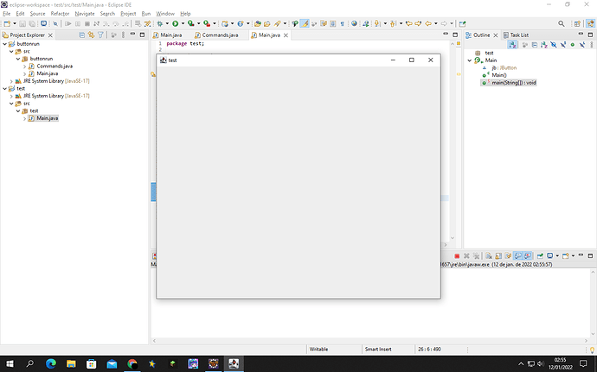Collapse the test project node
Viewport: 597px width, 372px height.
pos(5,89)
